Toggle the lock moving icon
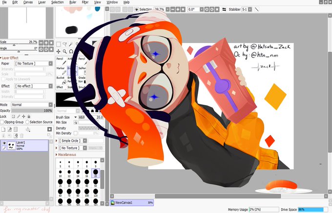Screen dimensions: 332x213 tap(24, 116)
